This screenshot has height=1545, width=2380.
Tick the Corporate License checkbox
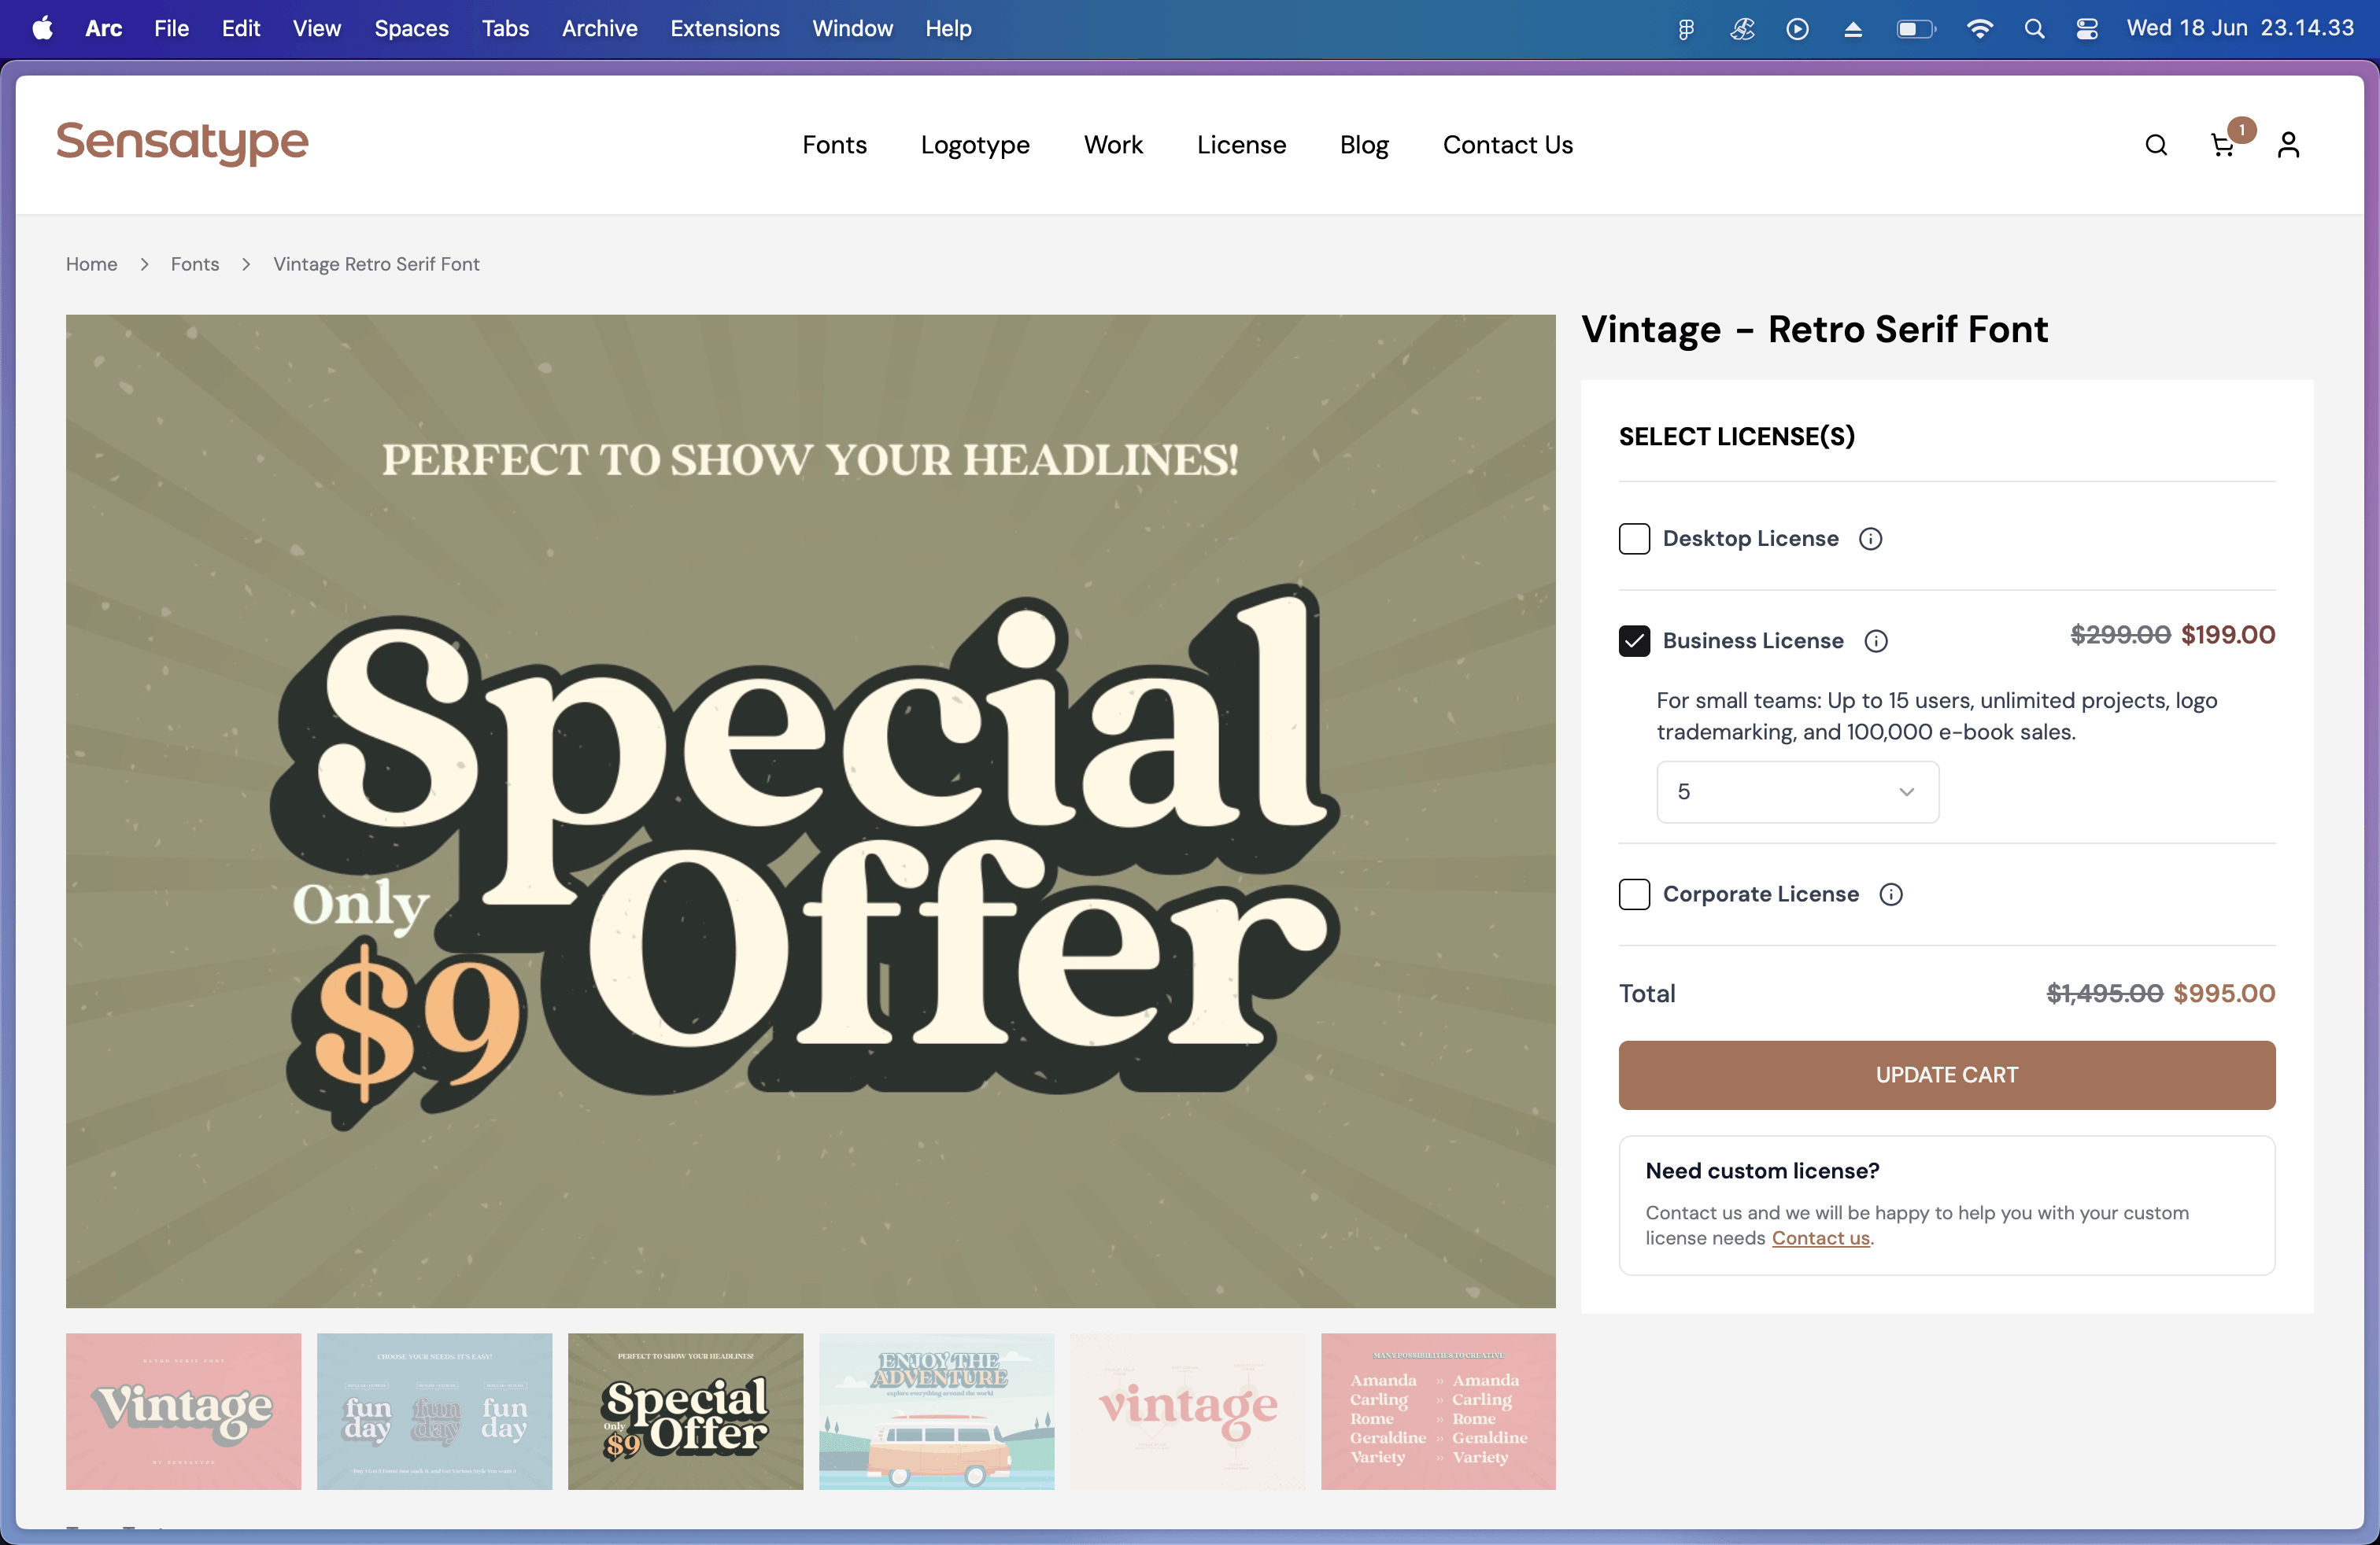click(x=1634, y=894)
